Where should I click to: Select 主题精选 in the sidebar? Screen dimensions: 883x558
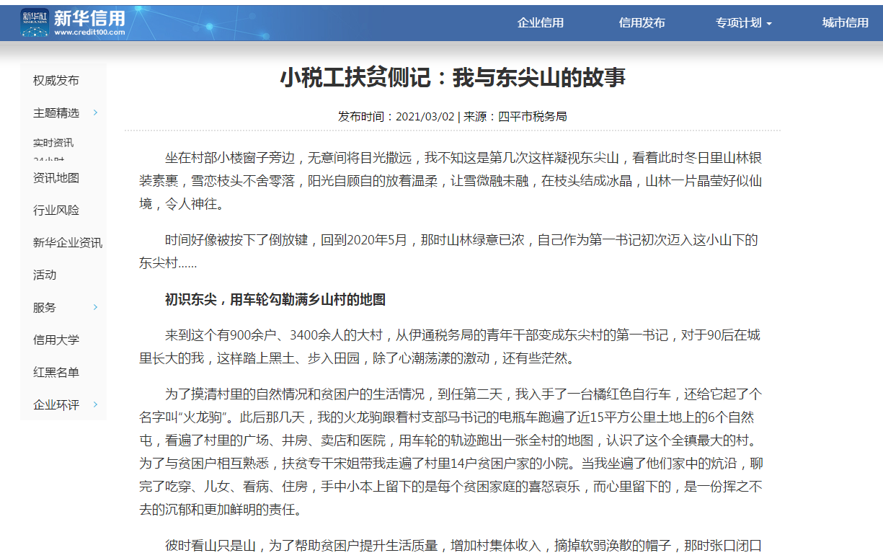click(56, 113)
